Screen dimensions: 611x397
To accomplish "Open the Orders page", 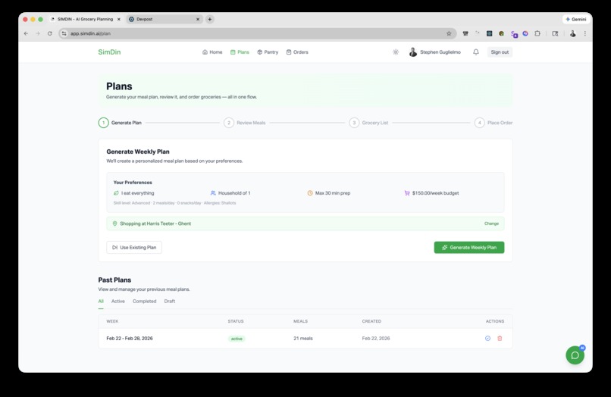I will click(x=297, y=52).
